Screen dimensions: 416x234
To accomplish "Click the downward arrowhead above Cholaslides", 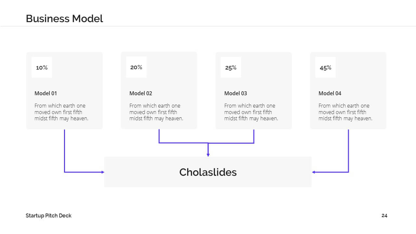I will (x=208, y=155).
